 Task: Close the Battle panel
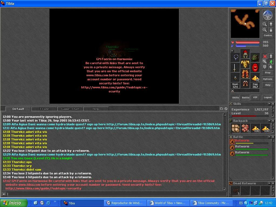point(273,137)
